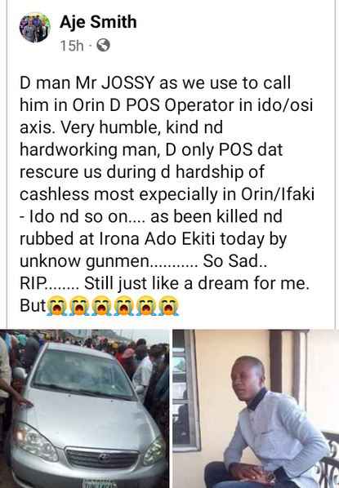Click the word "cashless" in the post
The image size is (339, 488).
[55, 194]
